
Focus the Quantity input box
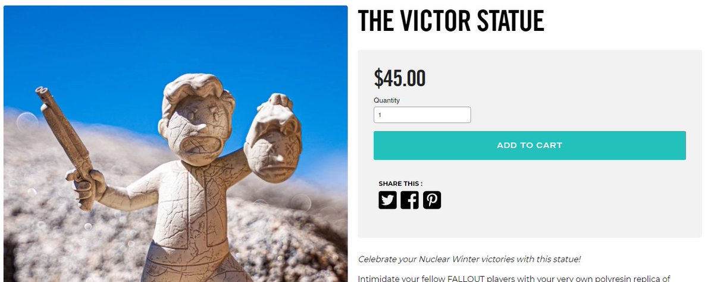[x=422, y=115]
